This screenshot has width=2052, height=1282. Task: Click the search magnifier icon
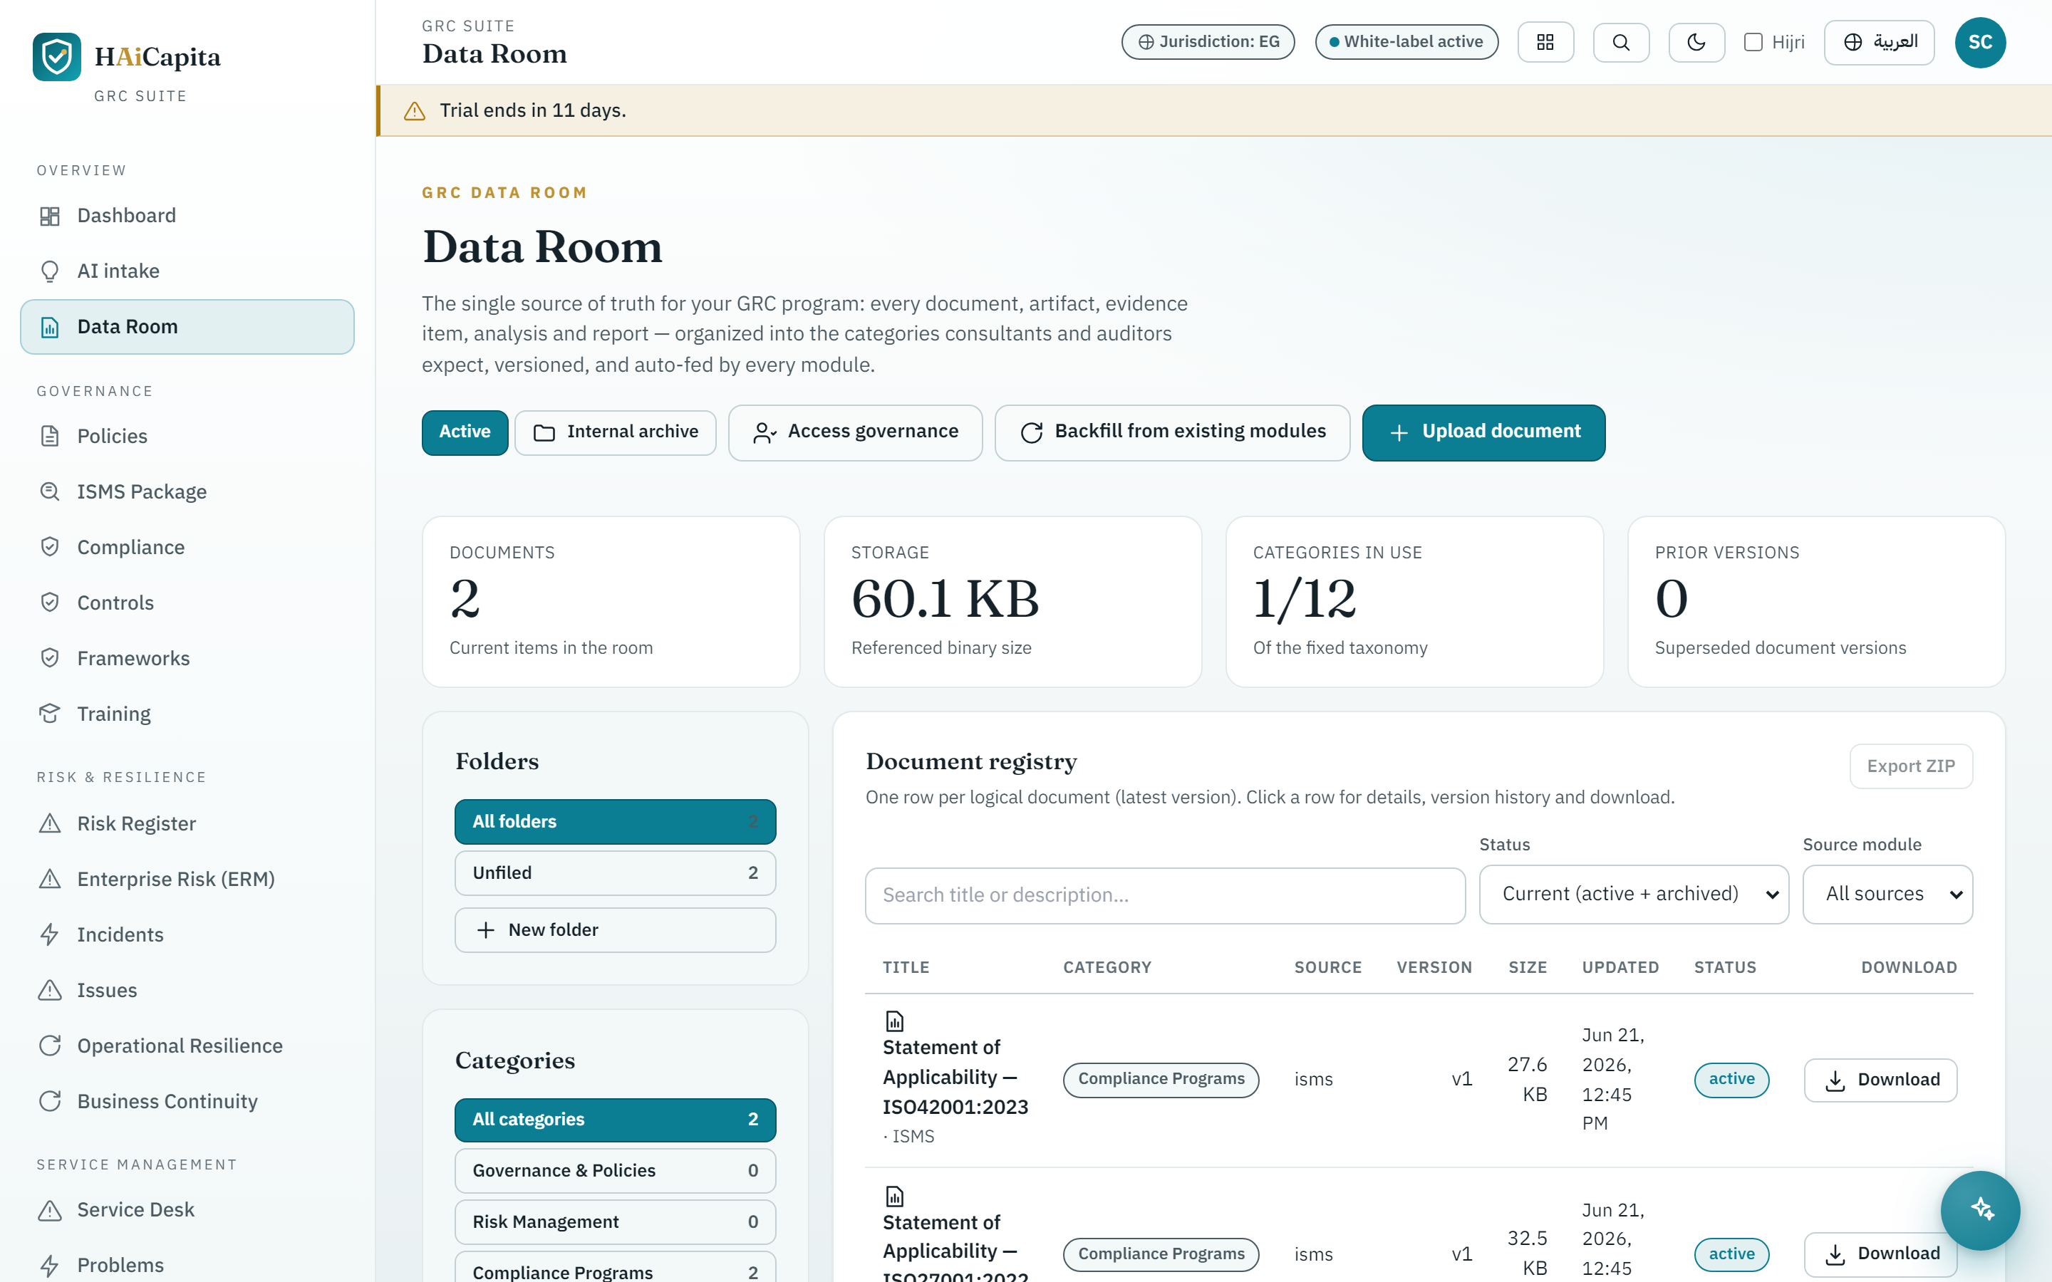(1620, 43)
